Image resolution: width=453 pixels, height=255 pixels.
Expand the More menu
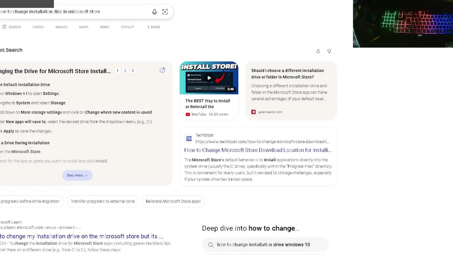point(154,27)
